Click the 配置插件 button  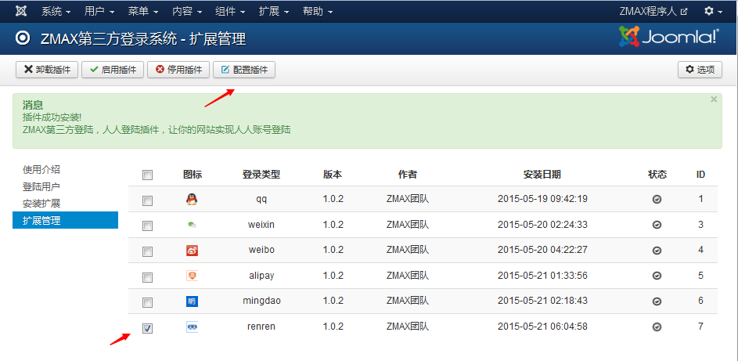pos(244,70)
